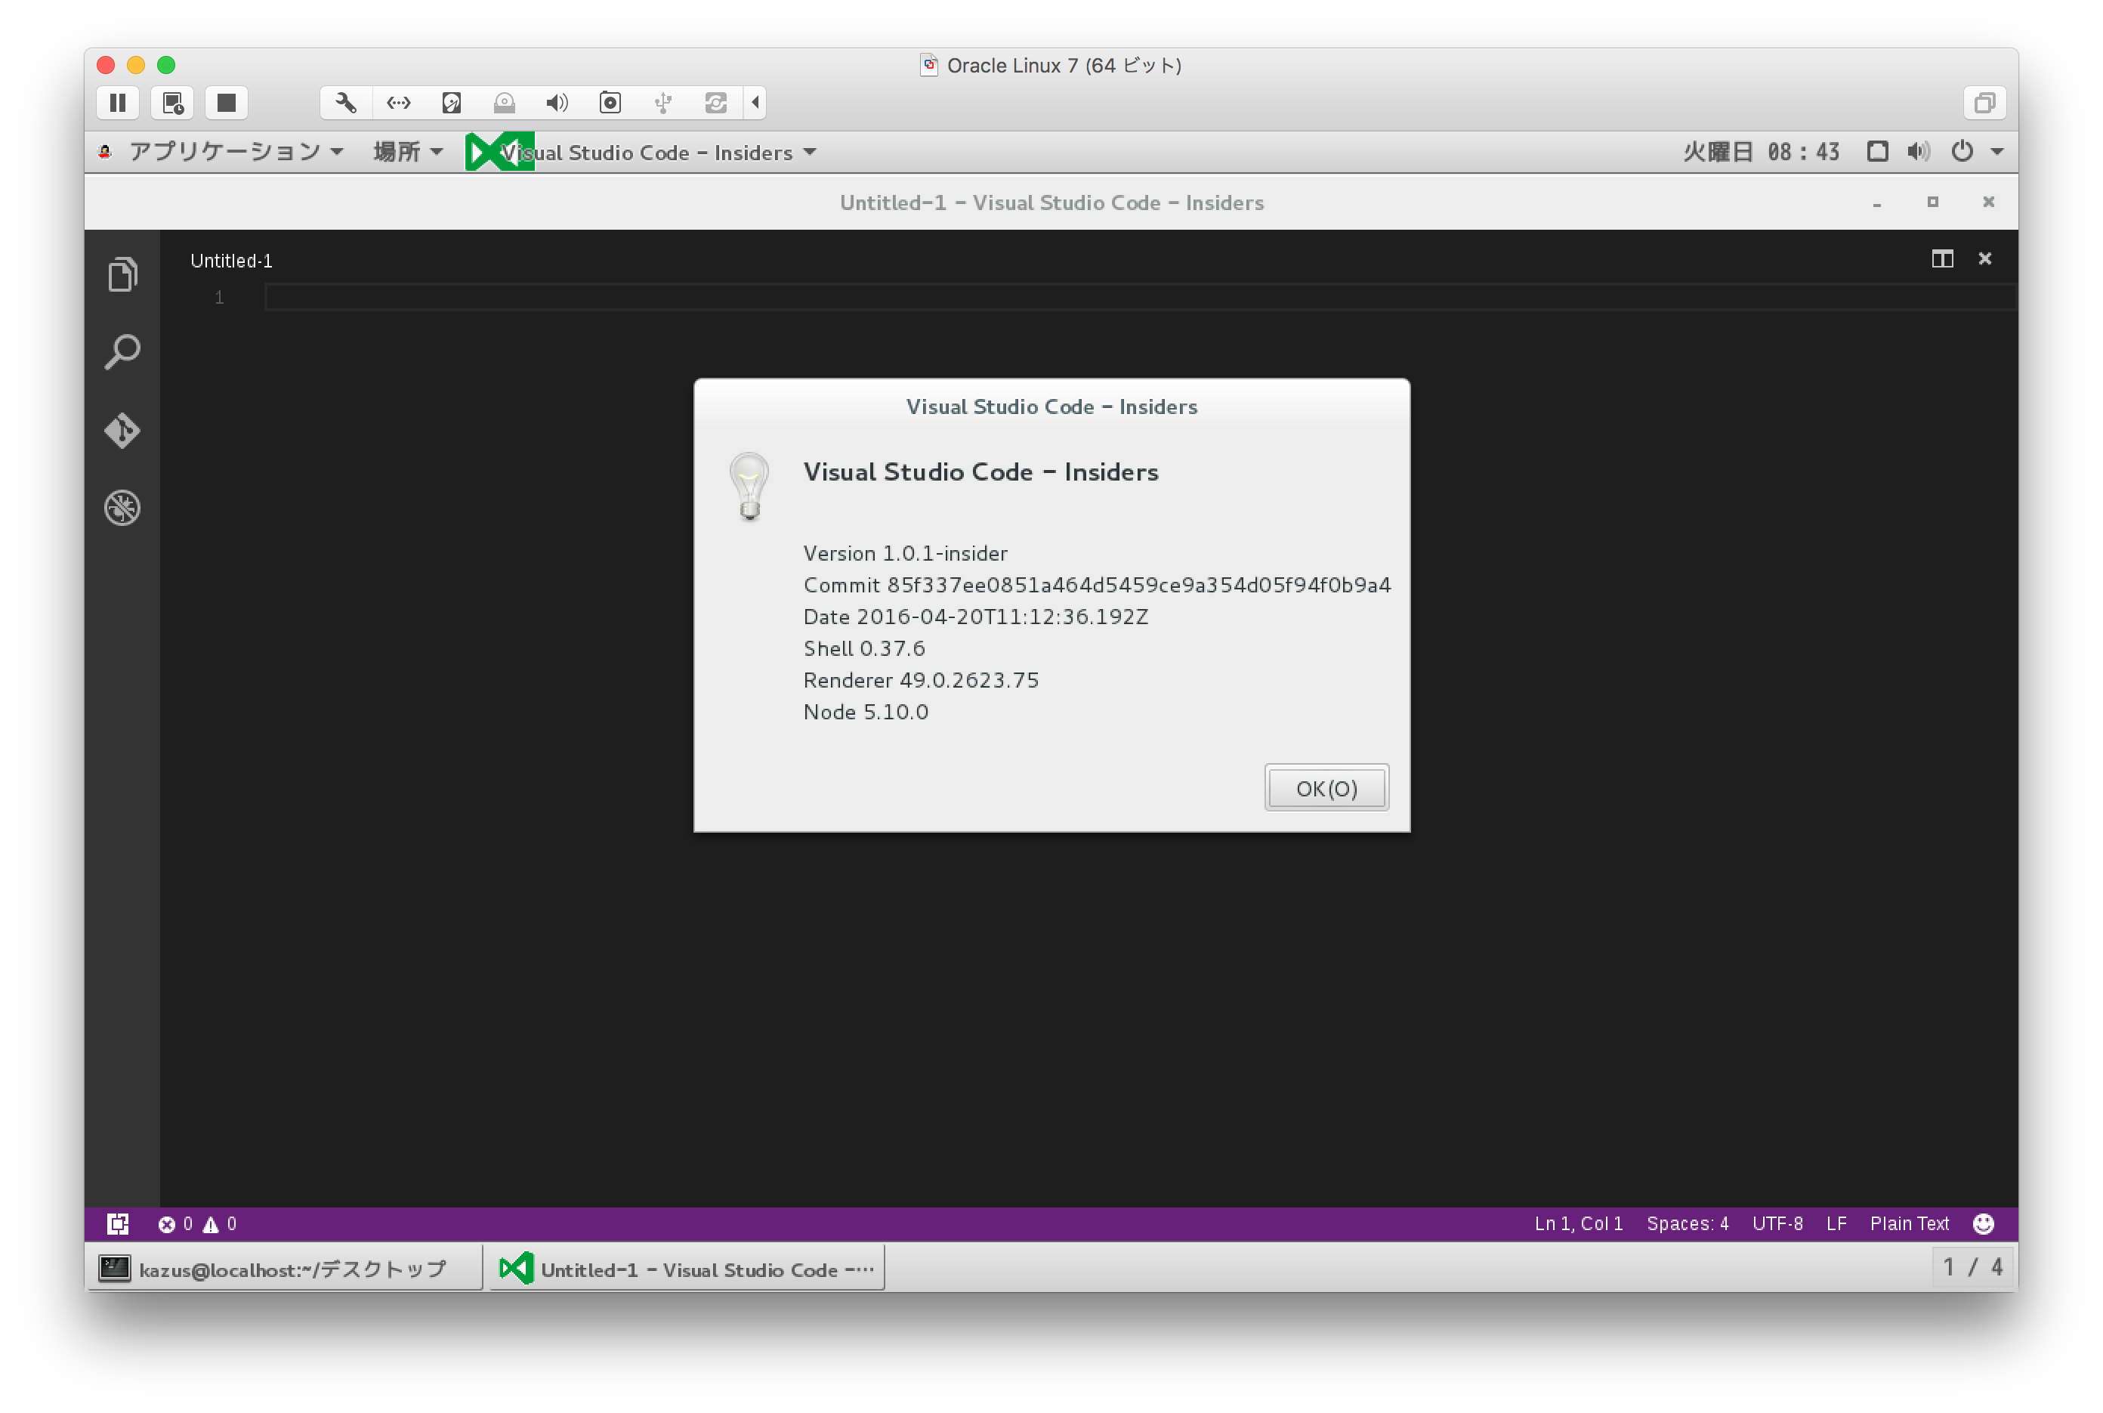The height and width of the screenshot is (1413, 2103).
Task: Collapse the VM toolbar arrow
Action: point(755,103)
